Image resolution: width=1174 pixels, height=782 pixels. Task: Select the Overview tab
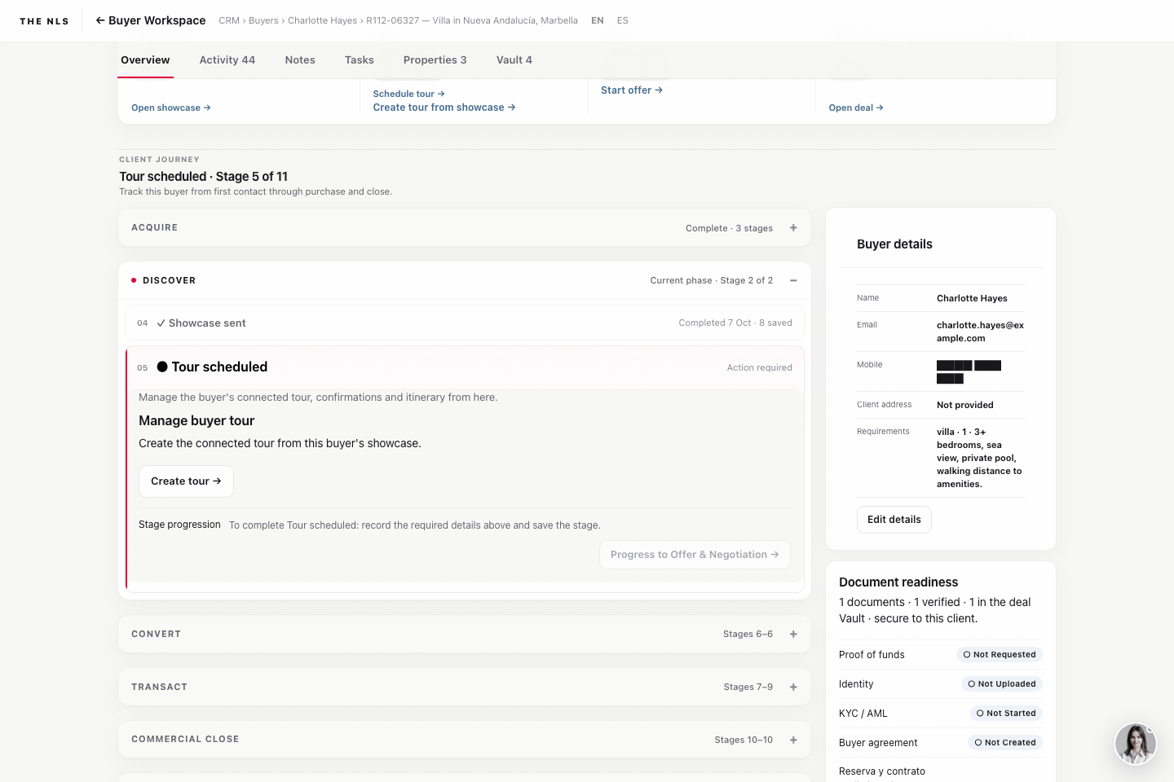[145, 60]
